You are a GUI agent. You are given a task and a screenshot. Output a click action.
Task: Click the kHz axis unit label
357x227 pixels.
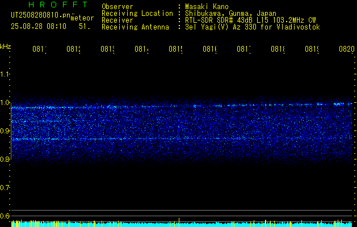[x=6, y=47]
